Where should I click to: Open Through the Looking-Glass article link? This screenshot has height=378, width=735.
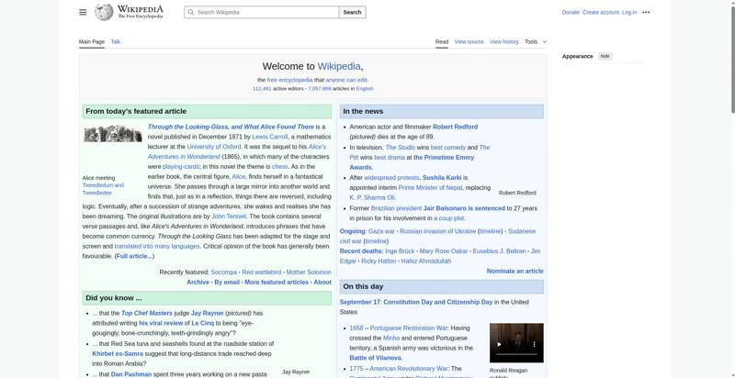(231, 127)
